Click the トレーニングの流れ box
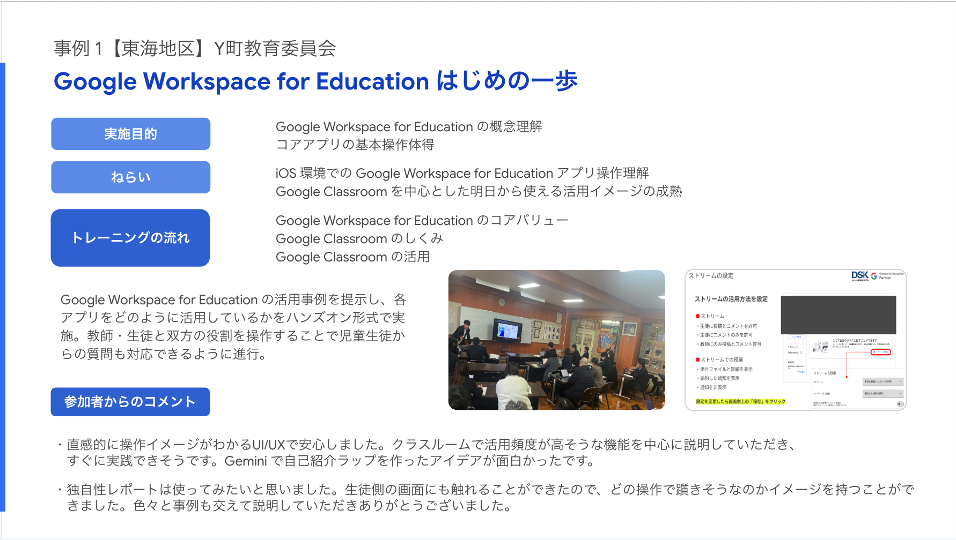 (130, 238)
